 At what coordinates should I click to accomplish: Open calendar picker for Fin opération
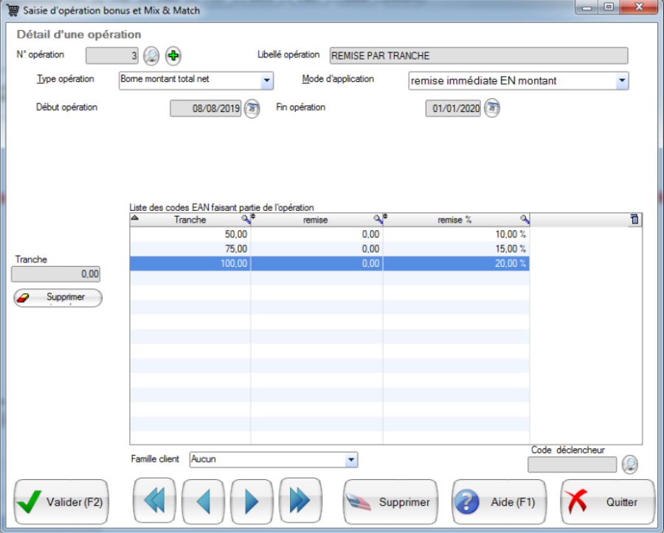(x=492, y=108)
